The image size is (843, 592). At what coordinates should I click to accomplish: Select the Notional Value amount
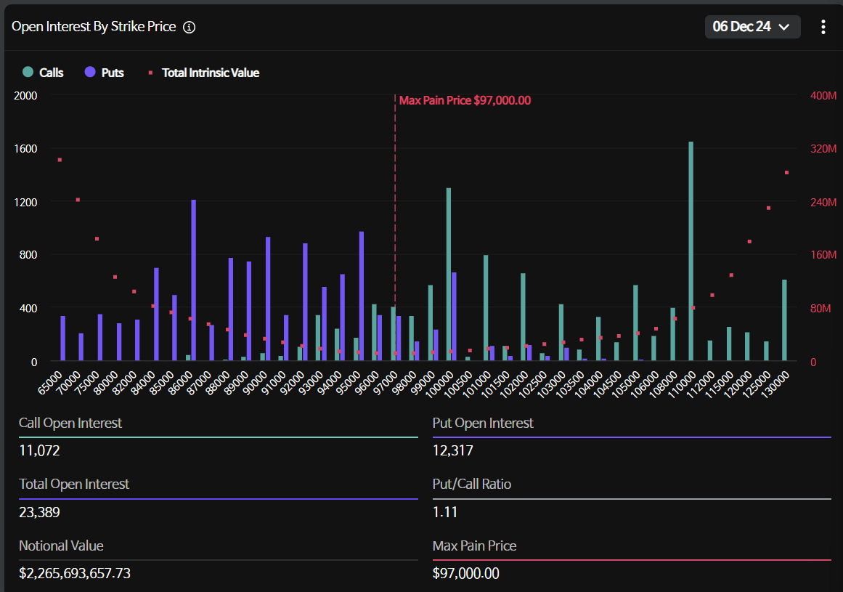pyautogui.click(x=75, y=573)
